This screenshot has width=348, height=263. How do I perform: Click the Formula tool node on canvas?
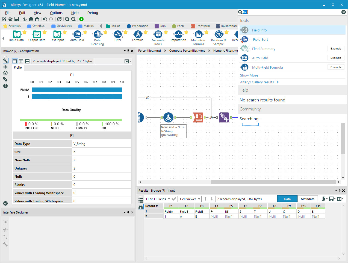point(169,117)
